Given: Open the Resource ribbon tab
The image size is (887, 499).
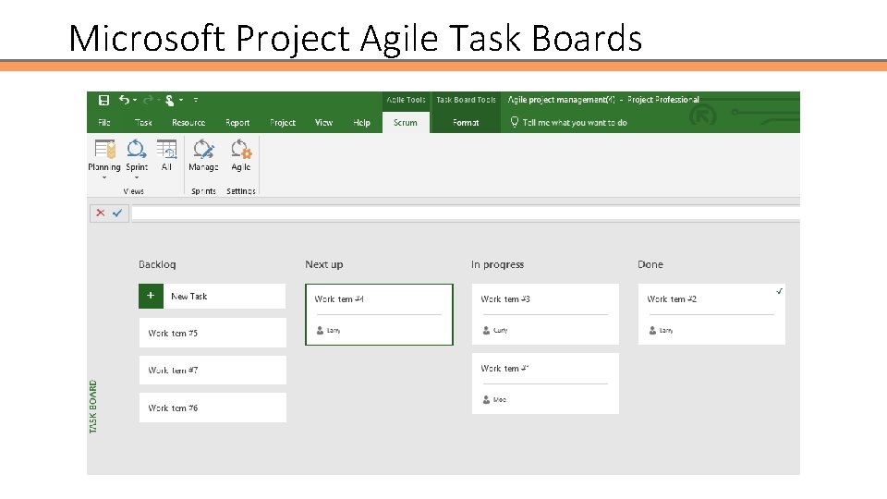Looking at the screenshot, I should coord(188,123).
